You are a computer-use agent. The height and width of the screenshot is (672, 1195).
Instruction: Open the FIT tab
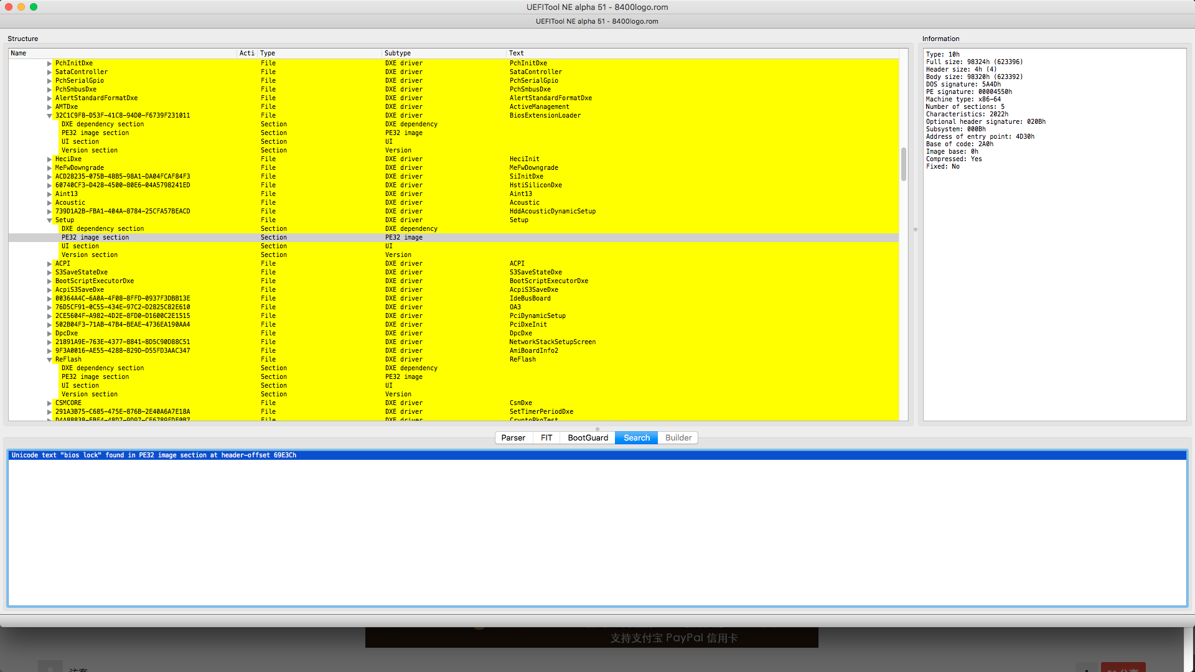click(546, 438)
